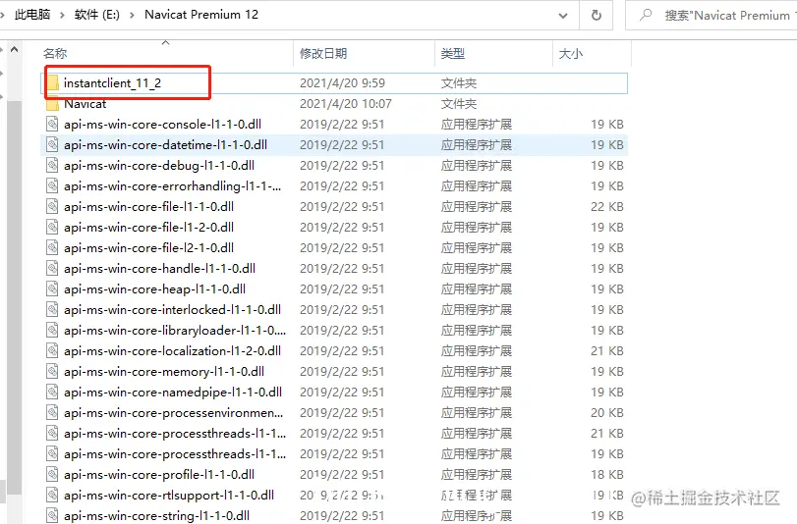Select api-ms-win-core-datetime-l1-1-0.dll name
Image resolution: width=797 pixels, height=524 pixels.
pyautogui.click(x=165, y=145)
